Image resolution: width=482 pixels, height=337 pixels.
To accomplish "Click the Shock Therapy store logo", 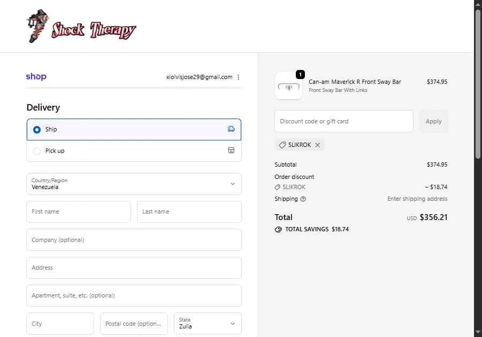I will [81, 26].
